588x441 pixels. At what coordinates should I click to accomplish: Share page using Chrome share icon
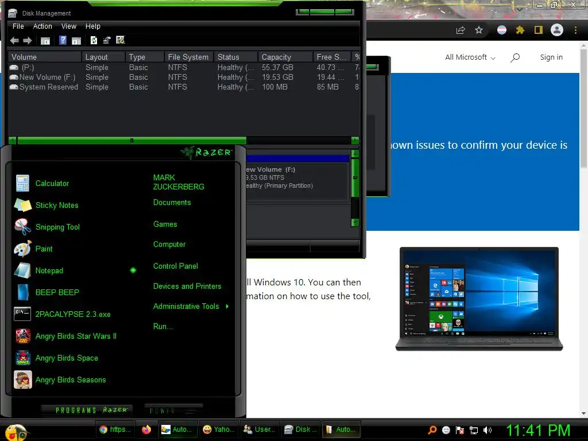pyautogui.click(x=461, y=30)
